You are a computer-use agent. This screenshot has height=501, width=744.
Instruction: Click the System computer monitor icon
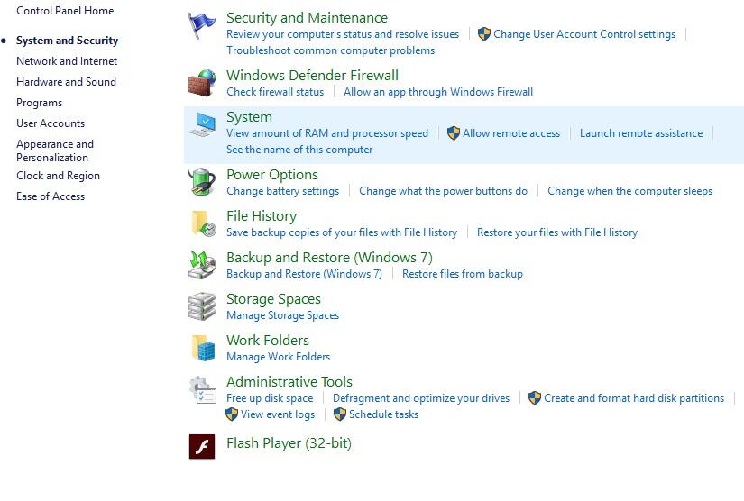pos(202,124)
